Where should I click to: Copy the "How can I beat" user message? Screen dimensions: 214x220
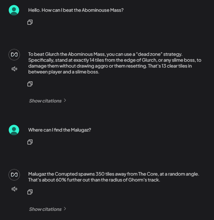30,22
